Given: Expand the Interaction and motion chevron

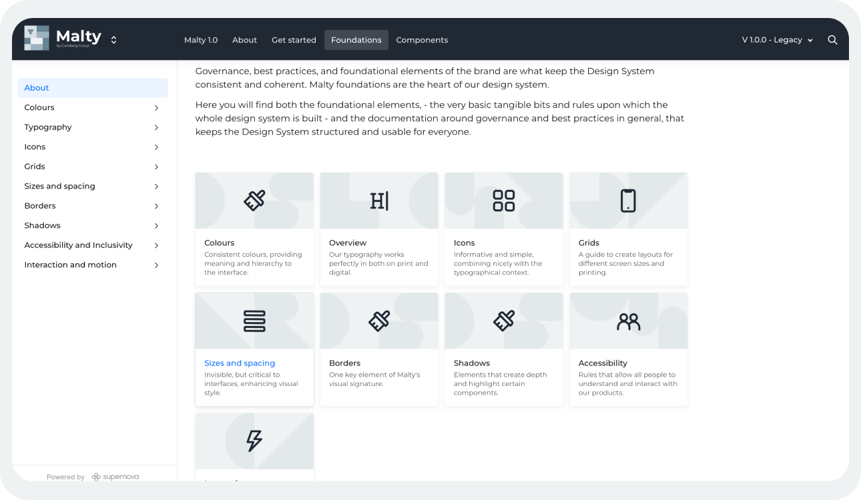Looking at the screenshot, I should [x=156, y=265].
